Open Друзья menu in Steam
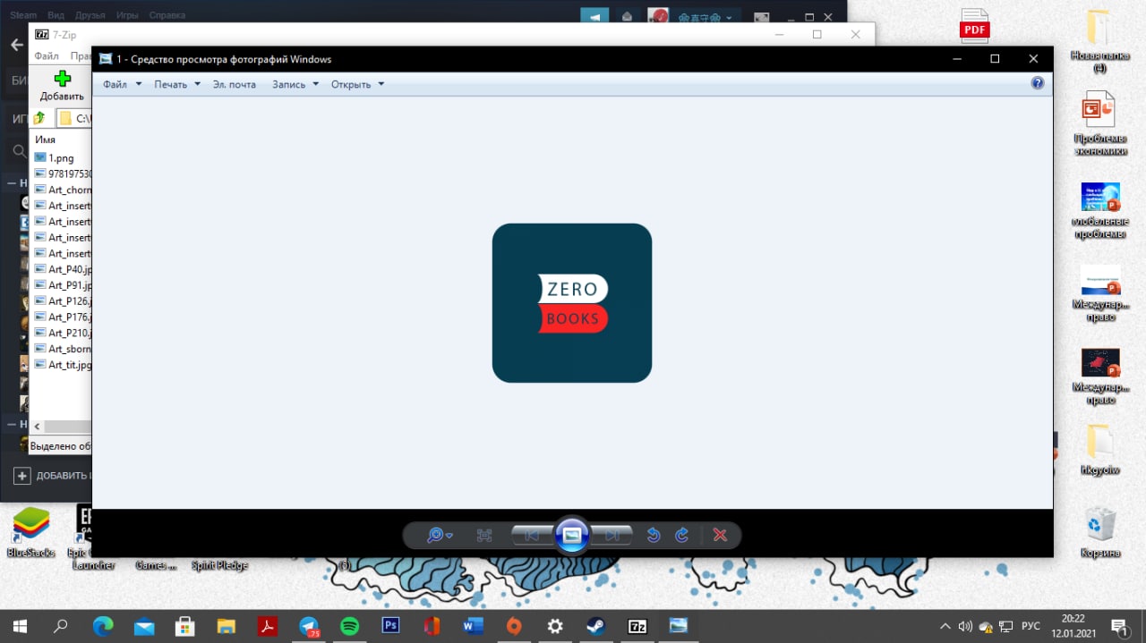Screen dimensions: 1146x643 [90, 15]
